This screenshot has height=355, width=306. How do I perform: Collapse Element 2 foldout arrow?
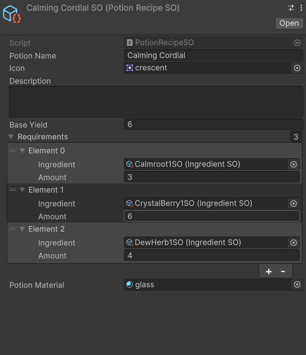22,229
